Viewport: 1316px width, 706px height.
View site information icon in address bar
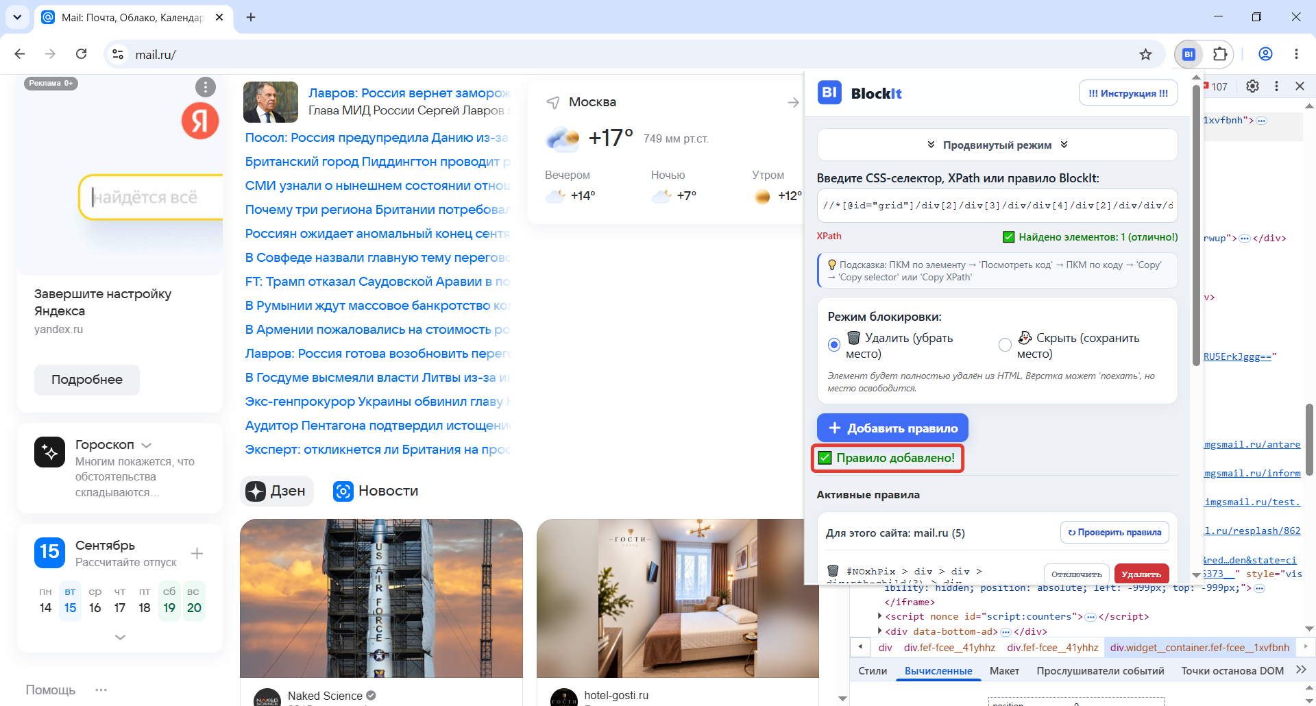119,54
